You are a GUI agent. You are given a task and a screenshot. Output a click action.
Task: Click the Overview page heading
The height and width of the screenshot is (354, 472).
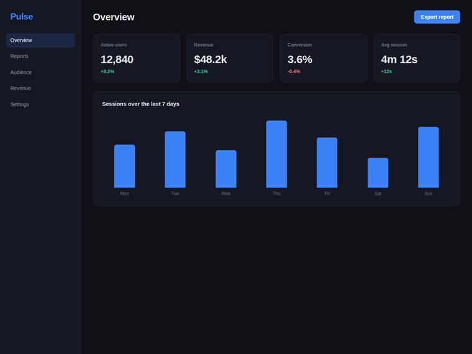(114, 17)
